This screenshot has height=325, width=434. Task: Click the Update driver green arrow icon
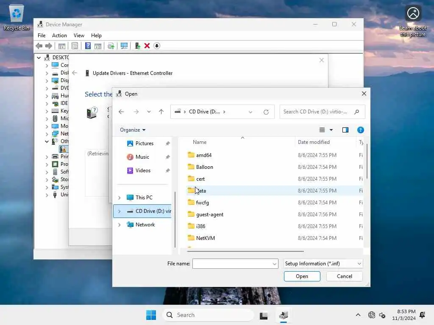[137, 46]
